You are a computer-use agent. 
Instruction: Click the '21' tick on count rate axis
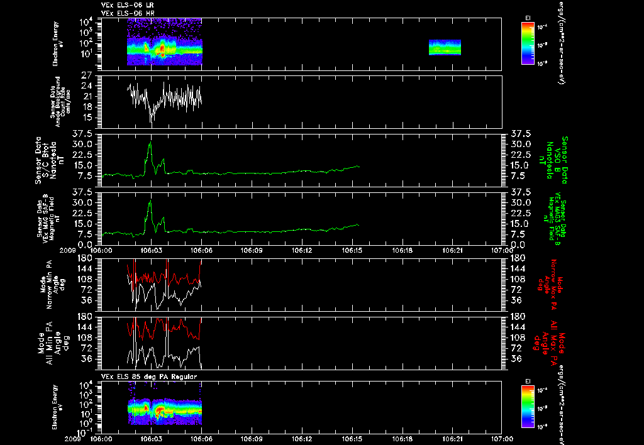(86, 96)
